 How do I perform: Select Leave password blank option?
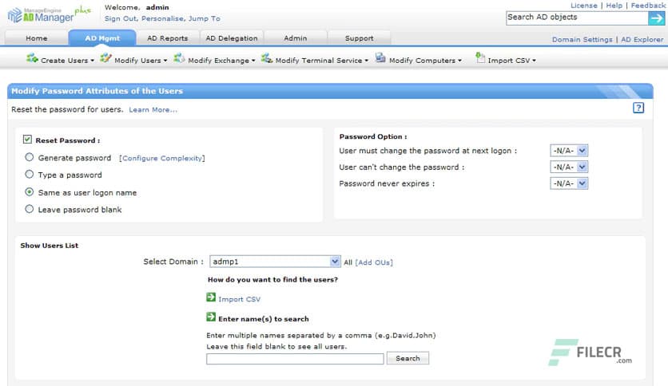tap(29, 209)
